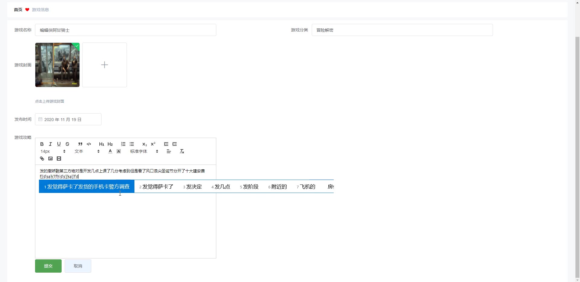
Task: Apply Heading 2 style
Action: (x=110, y=144)
